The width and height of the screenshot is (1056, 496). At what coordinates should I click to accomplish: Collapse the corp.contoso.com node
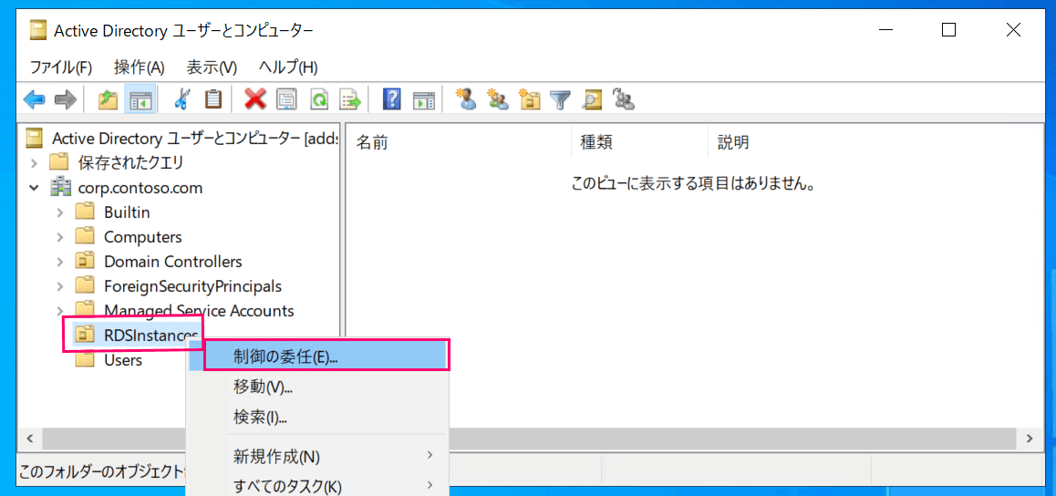(35, 188)
